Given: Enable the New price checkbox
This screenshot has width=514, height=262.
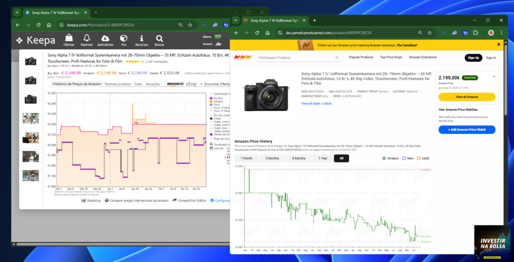Looking at the screenshot, I should (404, 159).
